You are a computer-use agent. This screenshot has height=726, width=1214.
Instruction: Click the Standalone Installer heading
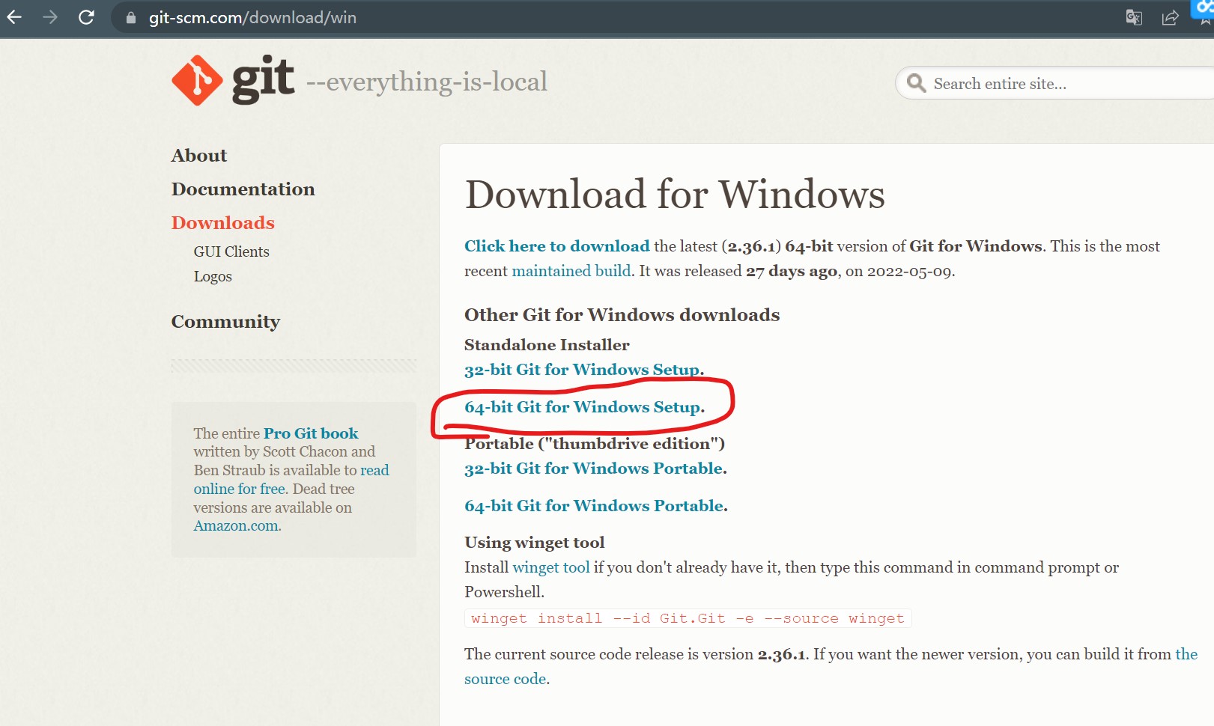(x=547, y=345)
